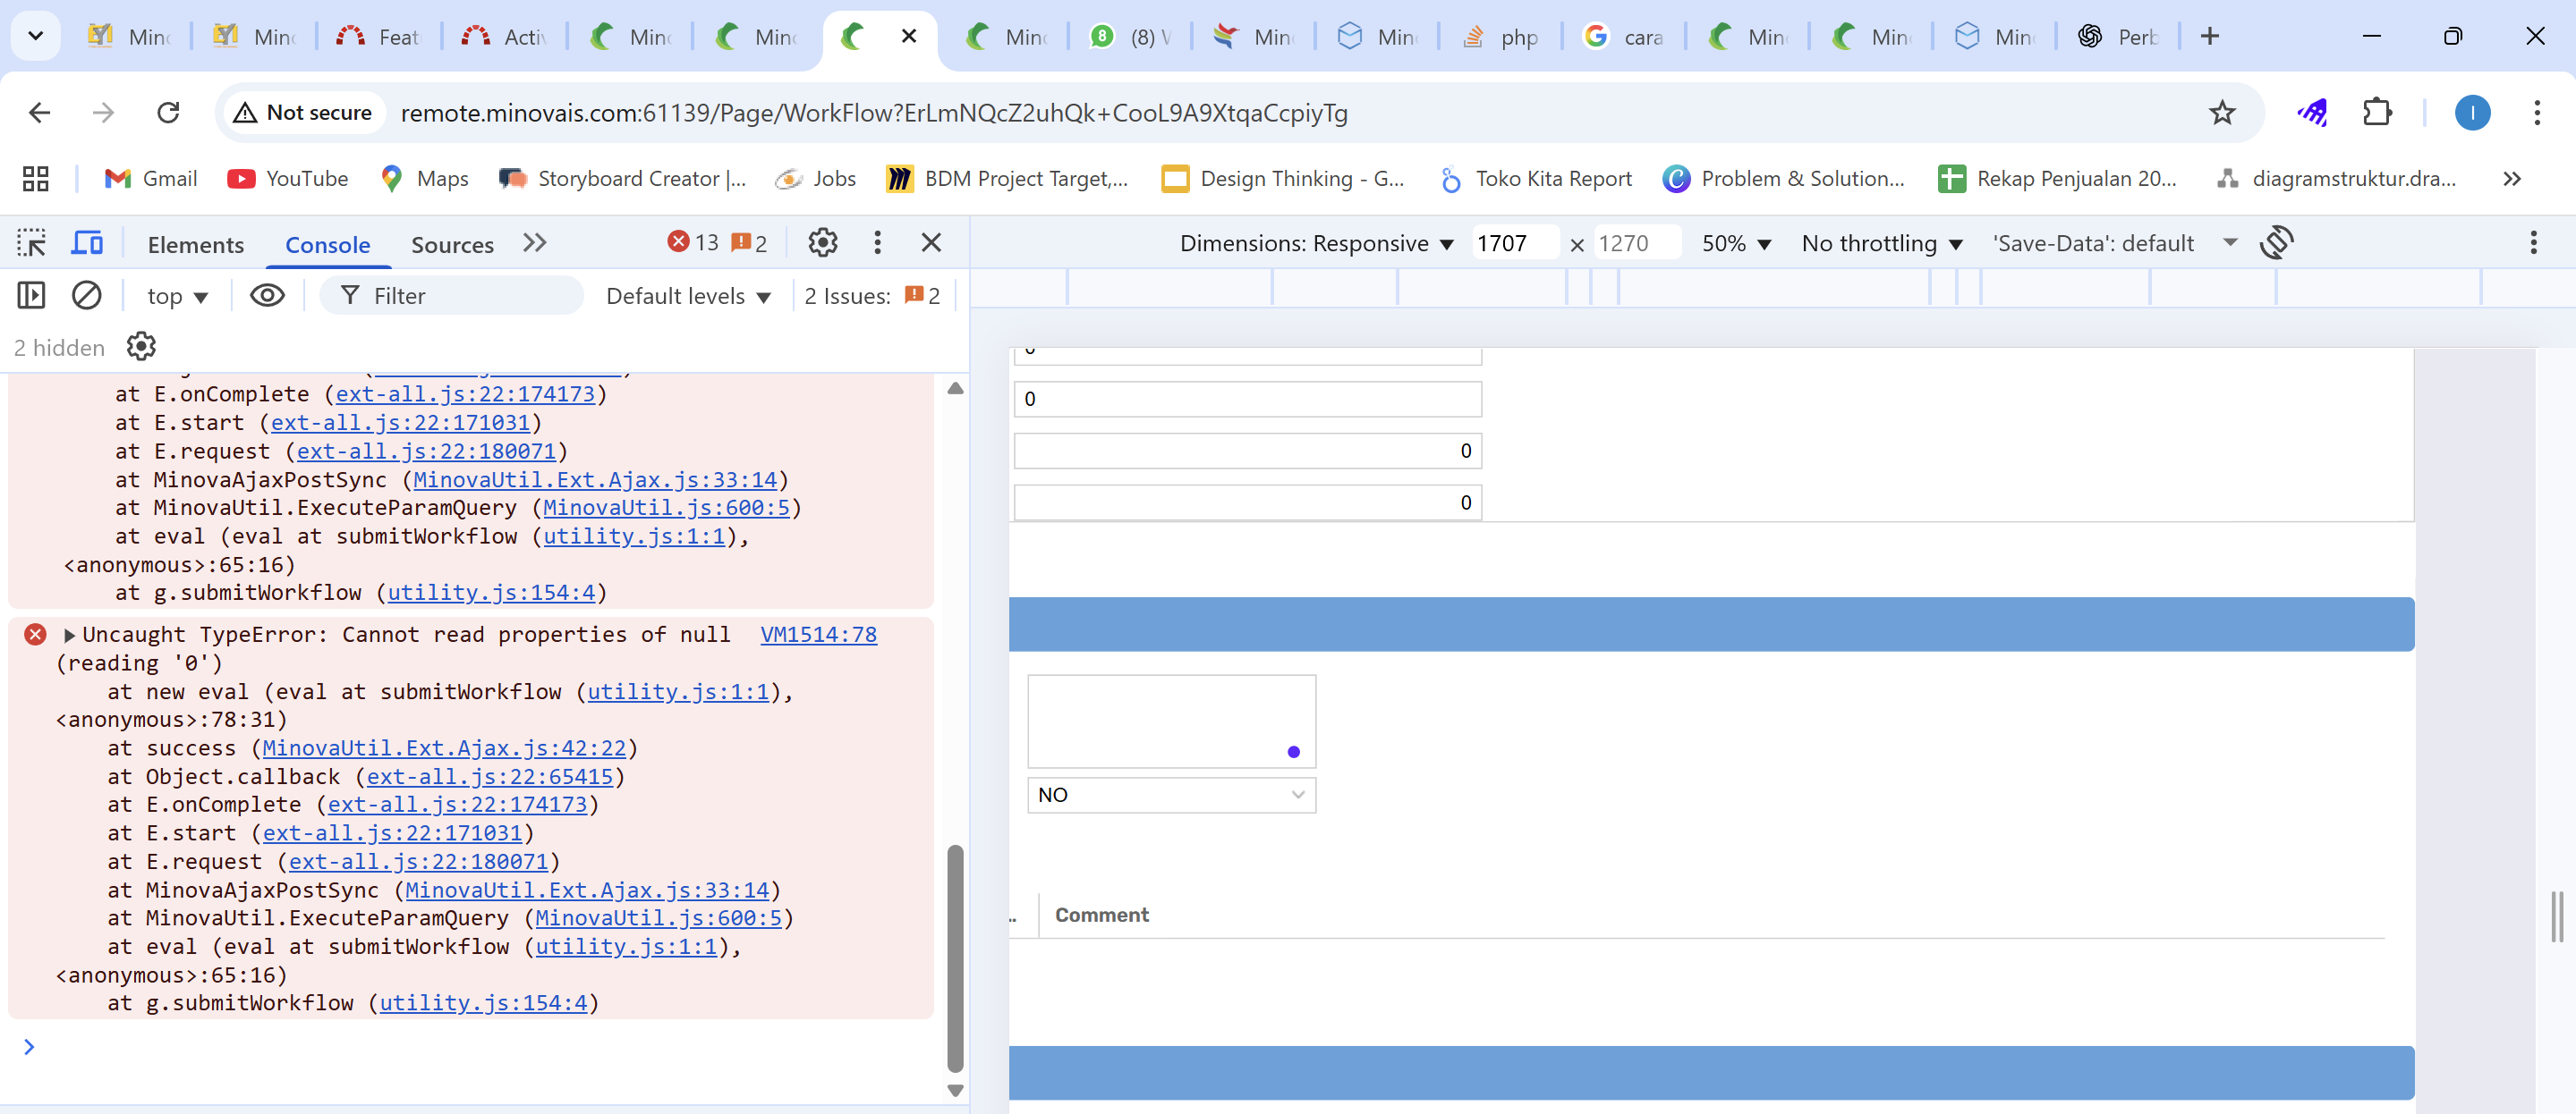
Task: Open the 50% zoom dropdown
Action: tap(1736, 244)
